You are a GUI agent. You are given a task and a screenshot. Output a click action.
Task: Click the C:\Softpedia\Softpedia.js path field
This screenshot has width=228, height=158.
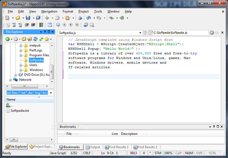tap(178, 33)
